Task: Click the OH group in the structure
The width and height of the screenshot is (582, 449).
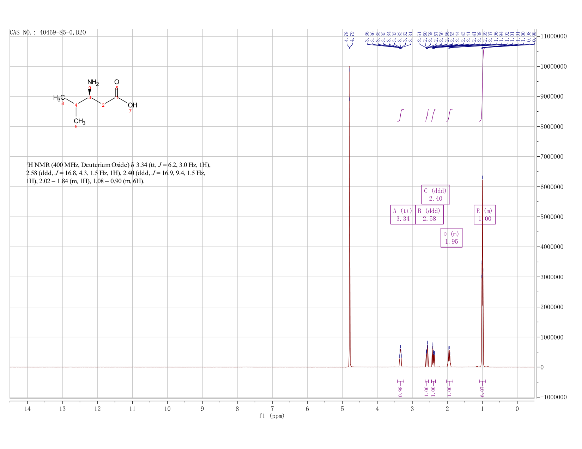Action: [x=132, y=105]
